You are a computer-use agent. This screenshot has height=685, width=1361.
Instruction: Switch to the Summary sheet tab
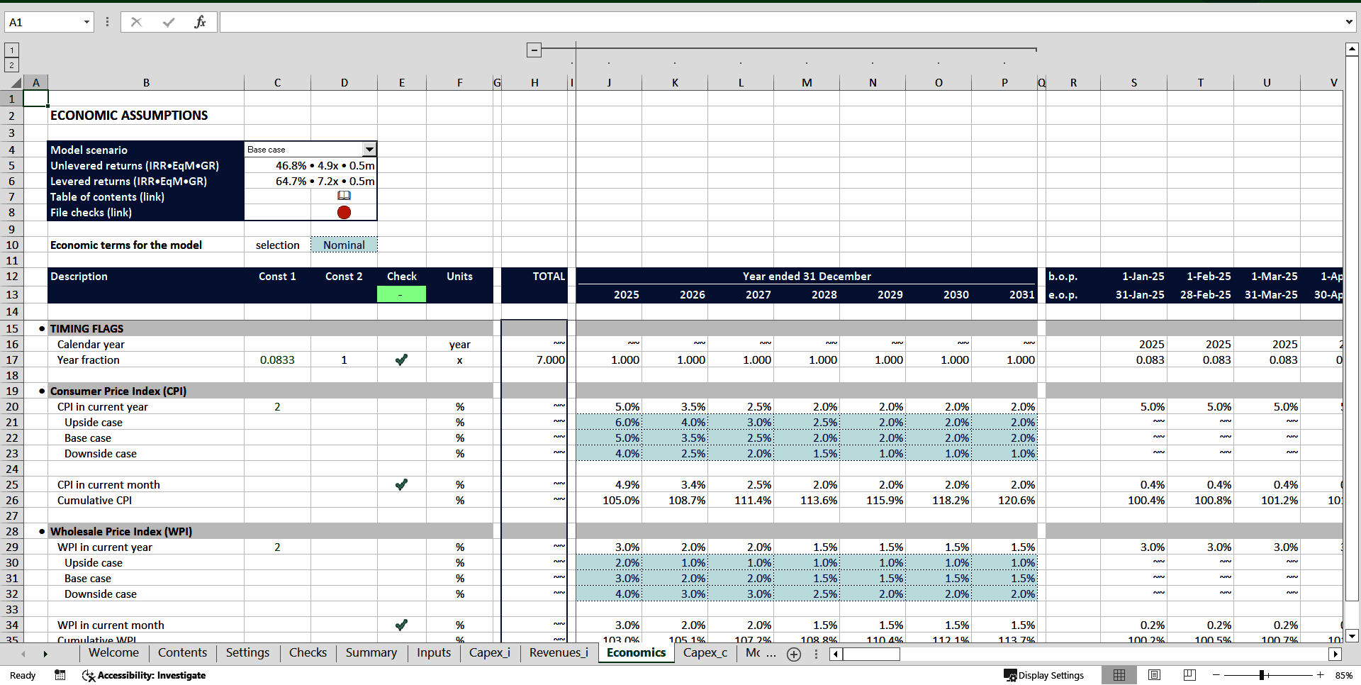pyautogui.click(x=371, y=652)
